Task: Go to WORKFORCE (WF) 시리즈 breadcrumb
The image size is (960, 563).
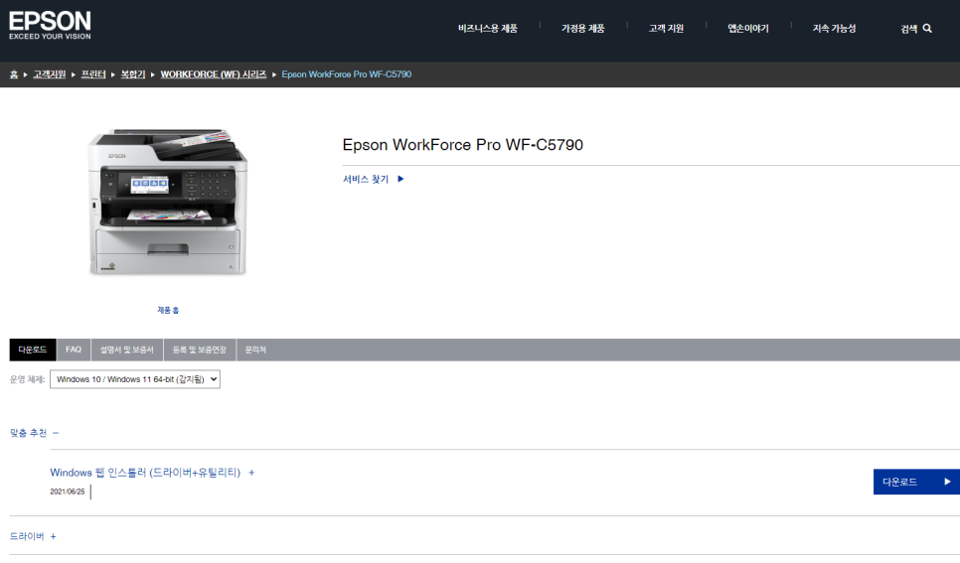Action: 213,74
